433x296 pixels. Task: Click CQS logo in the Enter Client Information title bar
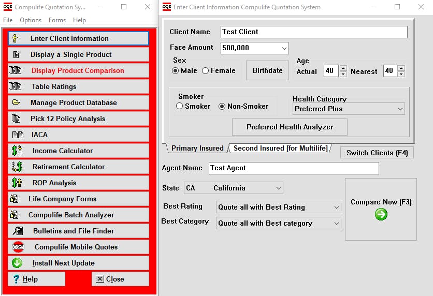tap(166, 7)
